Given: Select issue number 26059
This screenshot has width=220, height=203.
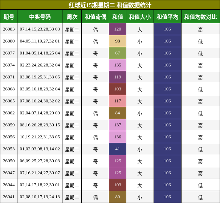Looking at the screenshot, I should [9, 125].
